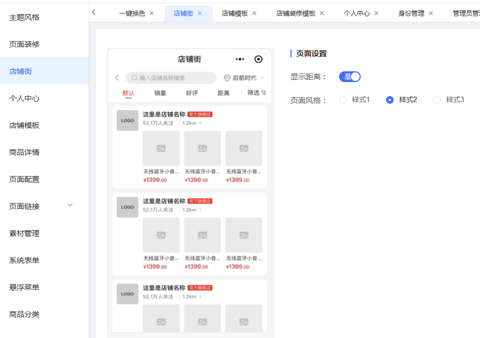Viewport: 480px width, 338px height.
Task: Close the 店铺模板 tab
Action: point(254,13)
